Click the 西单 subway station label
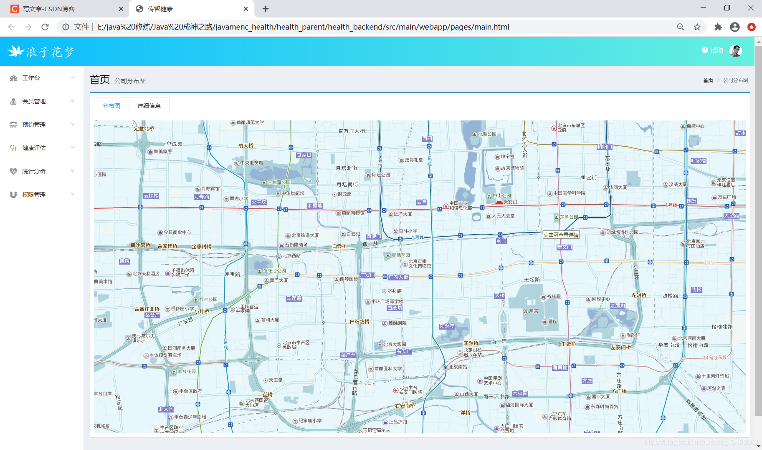Screen dimensions: 762x450 pyautogui.click(x=422, y=202)
